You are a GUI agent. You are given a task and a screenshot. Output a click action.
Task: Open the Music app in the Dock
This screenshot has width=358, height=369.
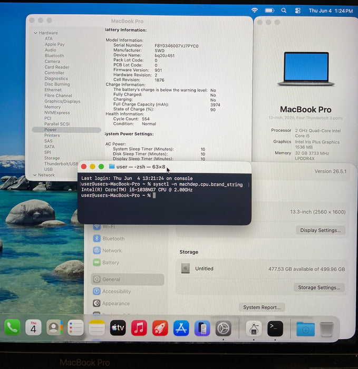(x=139, y=327)
